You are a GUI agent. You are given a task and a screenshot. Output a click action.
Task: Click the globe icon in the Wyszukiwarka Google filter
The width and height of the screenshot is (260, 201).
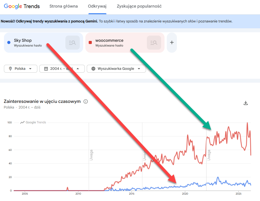click(x=93, y=69)
